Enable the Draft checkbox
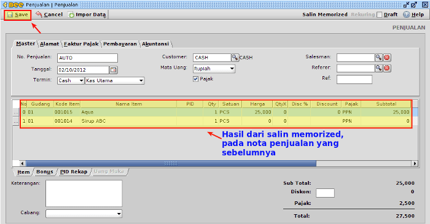 [379, 15]
